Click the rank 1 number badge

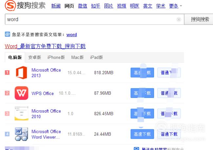(x=7, y=72)
